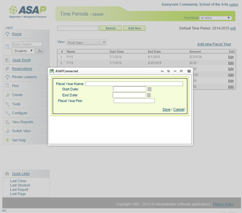Pin the ASAPConnected dialog

162,71
